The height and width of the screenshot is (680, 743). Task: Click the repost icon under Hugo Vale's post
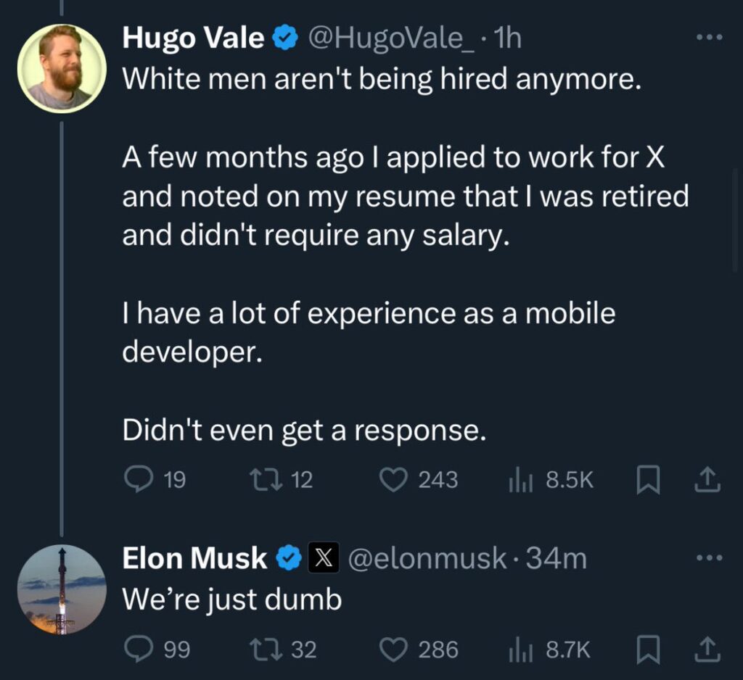point(266,478)
